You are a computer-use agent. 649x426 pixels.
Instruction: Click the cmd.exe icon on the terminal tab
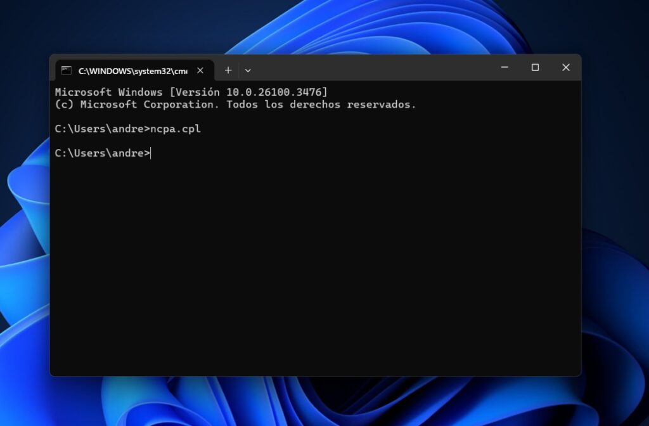65,70
